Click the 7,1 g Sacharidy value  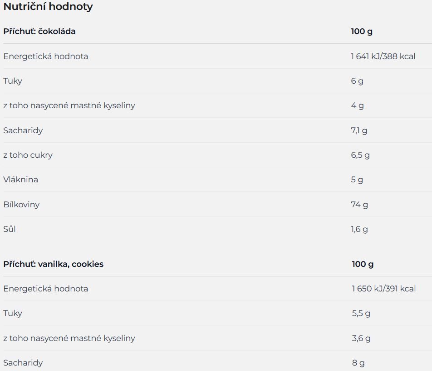click(359, 130)
